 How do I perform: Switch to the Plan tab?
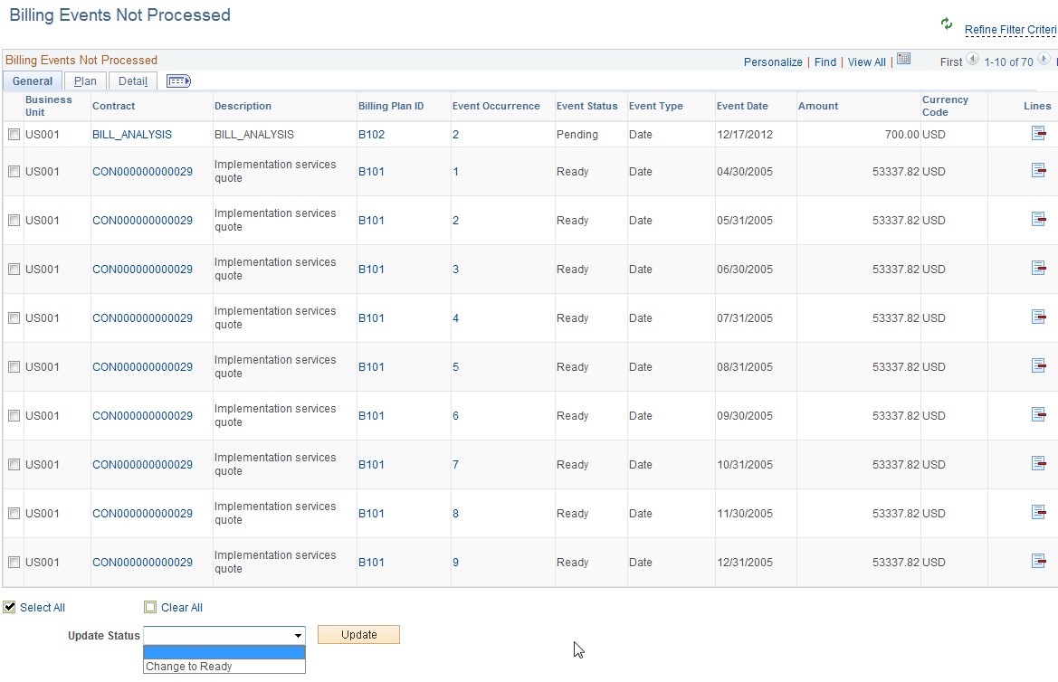(x=84, y=81)
